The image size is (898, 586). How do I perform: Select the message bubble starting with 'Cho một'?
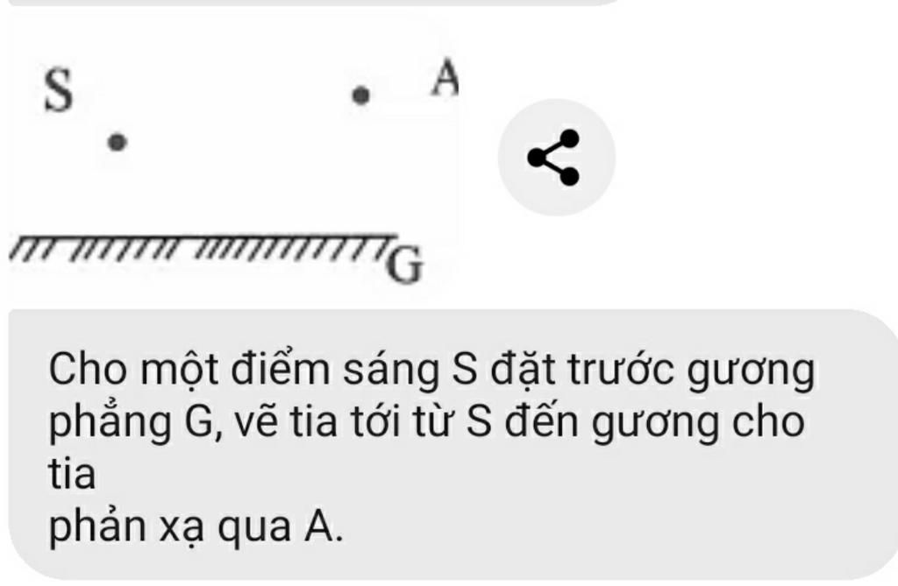click(x=453, y=445)
